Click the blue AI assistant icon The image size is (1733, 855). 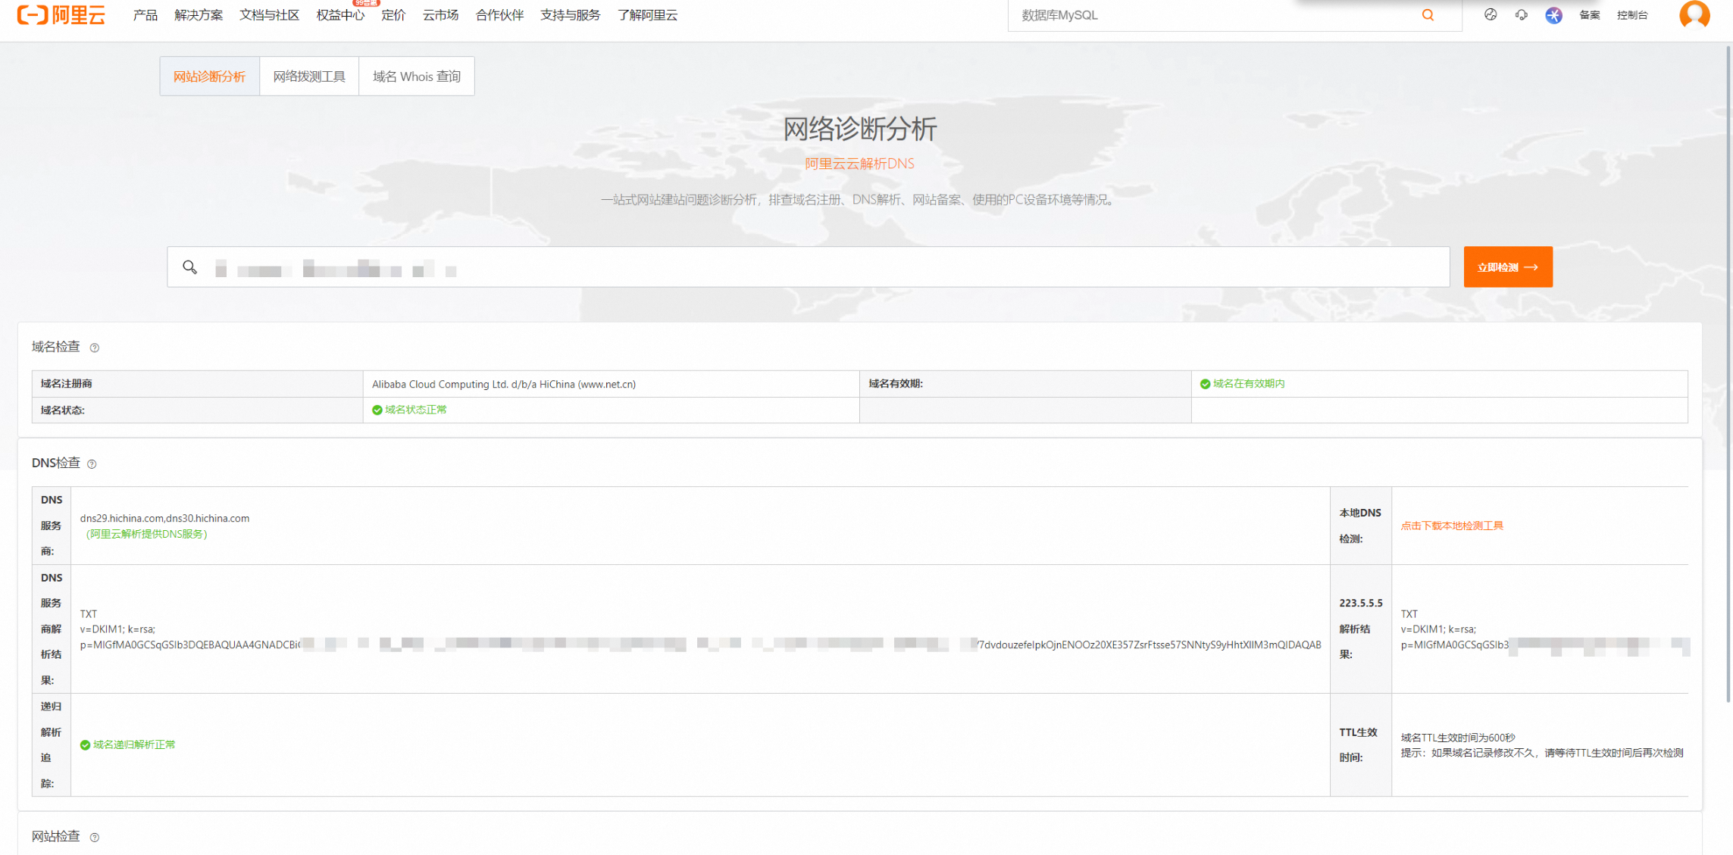[x=1553, y=15]
